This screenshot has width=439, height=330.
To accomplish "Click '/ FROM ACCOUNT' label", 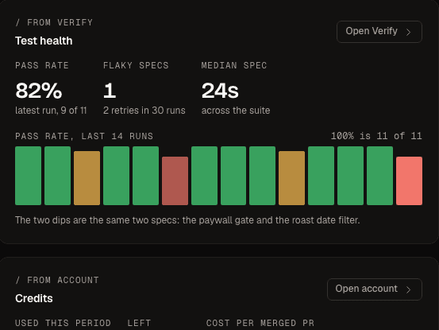I will 57,280.
